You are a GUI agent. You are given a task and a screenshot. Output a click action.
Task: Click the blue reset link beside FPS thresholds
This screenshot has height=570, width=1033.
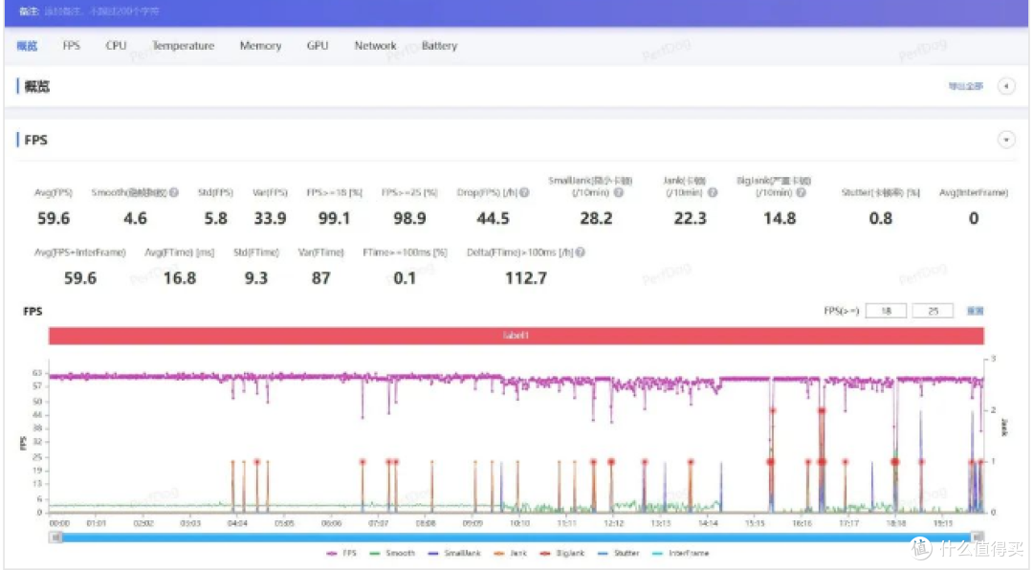(975, 311)
